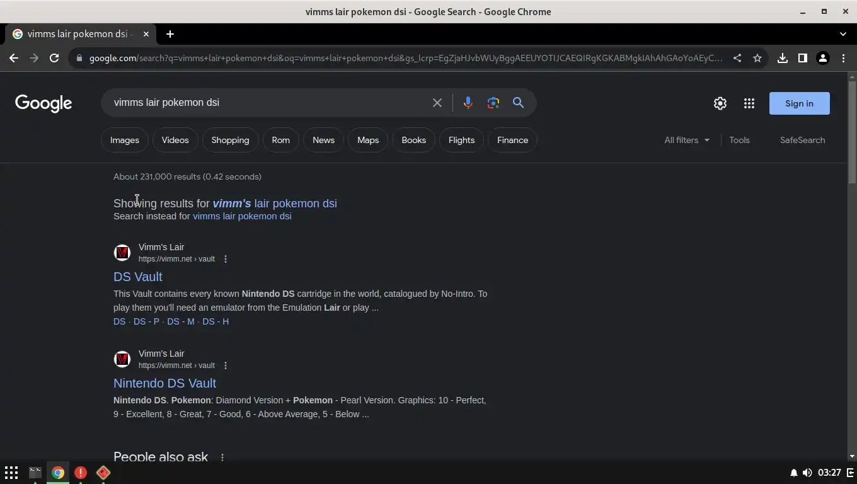Click the Sign in button

(x=800, y=103)
